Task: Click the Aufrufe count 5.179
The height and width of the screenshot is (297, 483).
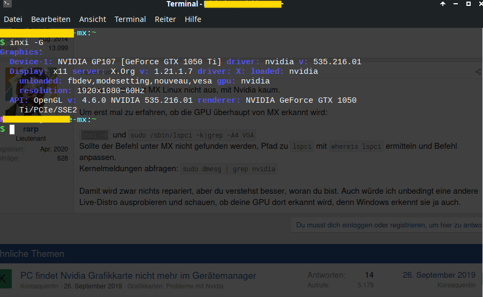Action: (366, 285)
